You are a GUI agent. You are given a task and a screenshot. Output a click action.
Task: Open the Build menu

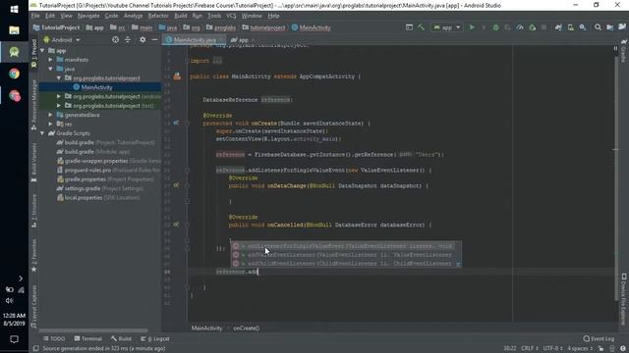181,16
